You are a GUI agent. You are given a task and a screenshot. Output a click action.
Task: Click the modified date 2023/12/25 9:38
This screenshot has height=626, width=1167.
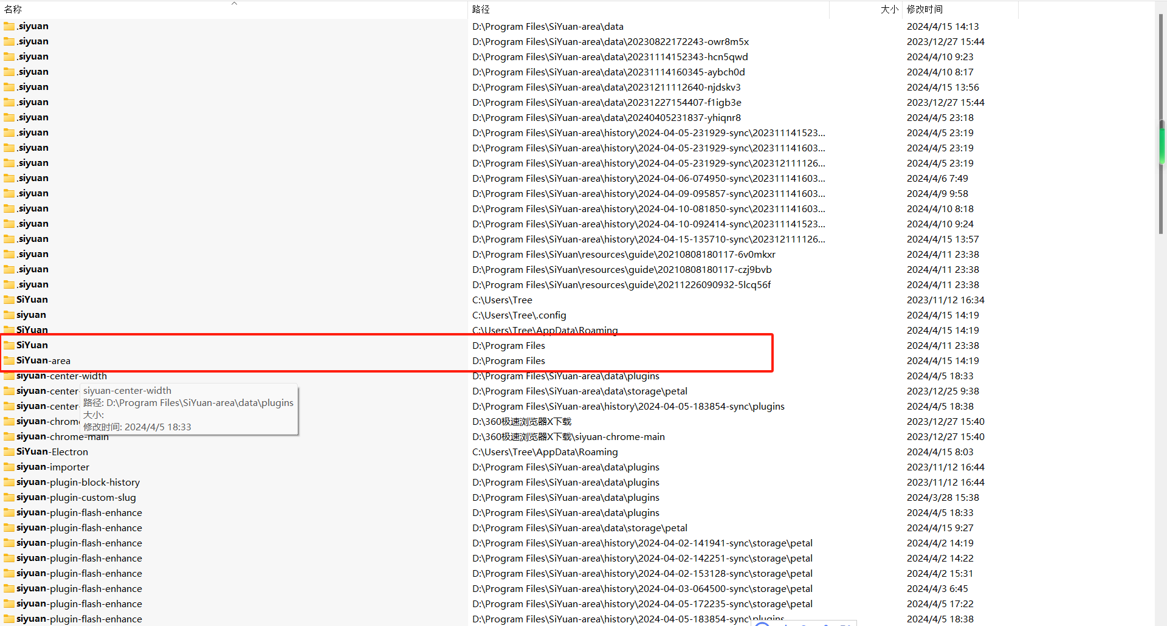(943, 391)
